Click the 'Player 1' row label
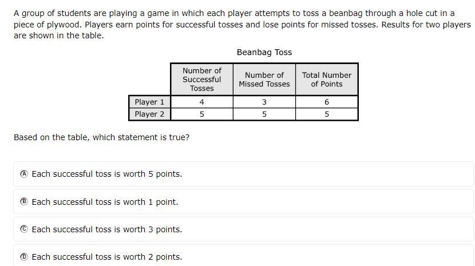The width and height of the screenshot is (475, 266). click(x=149, y=102)
